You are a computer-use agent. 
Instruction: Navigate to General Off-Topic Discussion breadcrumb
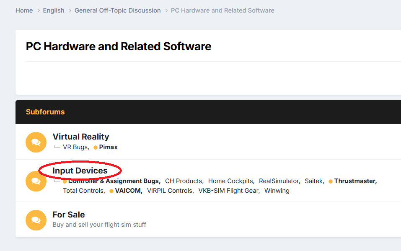tap(118, 10)
